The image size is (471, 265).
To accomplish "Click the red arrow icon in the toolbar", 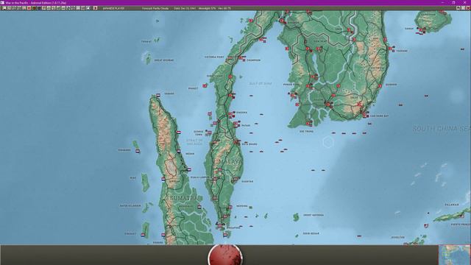I will pyautogui.click(x=95, y=8).
